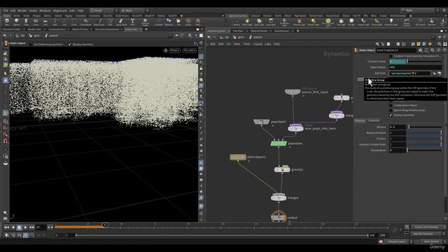Open the Windows menu
This screenshot has width=448, height=252.
(x=45, y=10)
